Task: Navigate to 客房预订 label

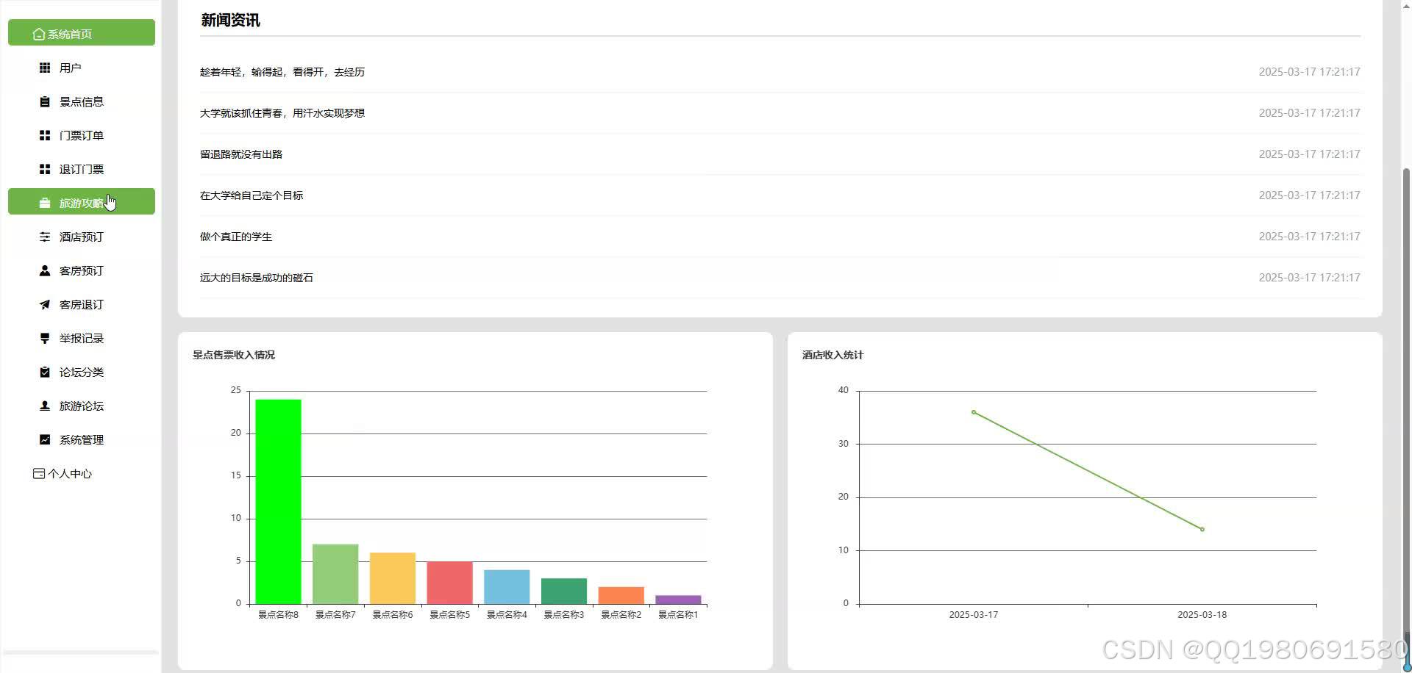Action: (82, 270)
